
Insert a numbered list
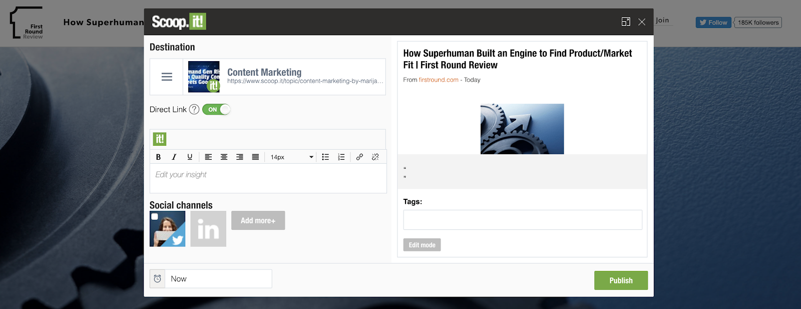coord(341,157)
